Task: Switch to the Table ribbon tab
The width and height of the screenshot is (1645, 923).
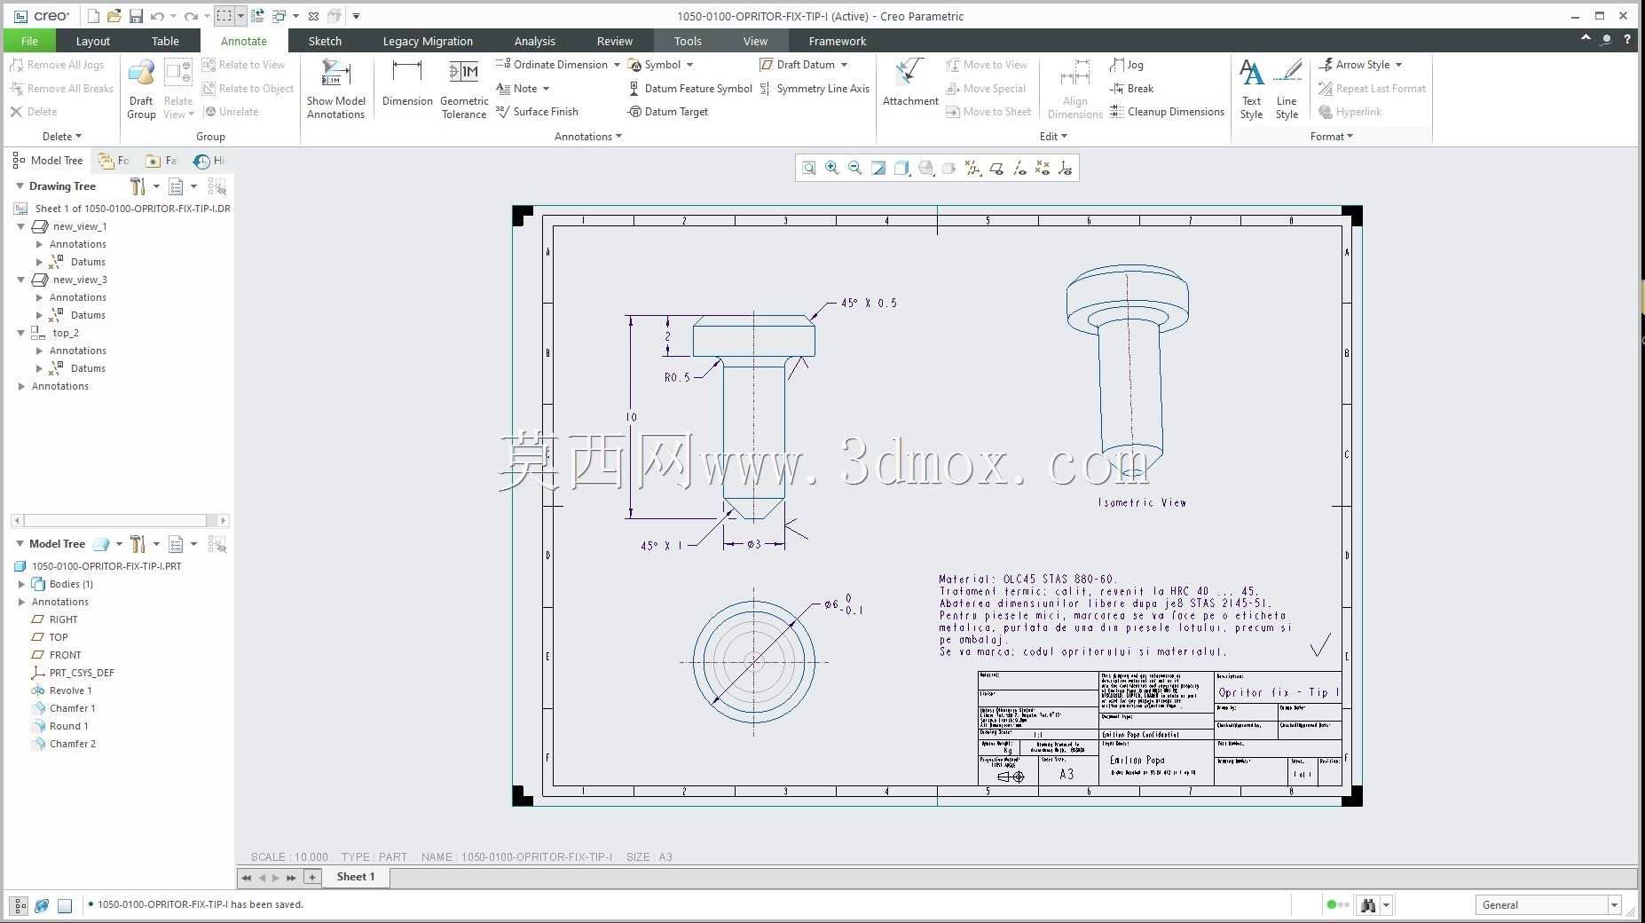Action: click(x=165, y=41)
